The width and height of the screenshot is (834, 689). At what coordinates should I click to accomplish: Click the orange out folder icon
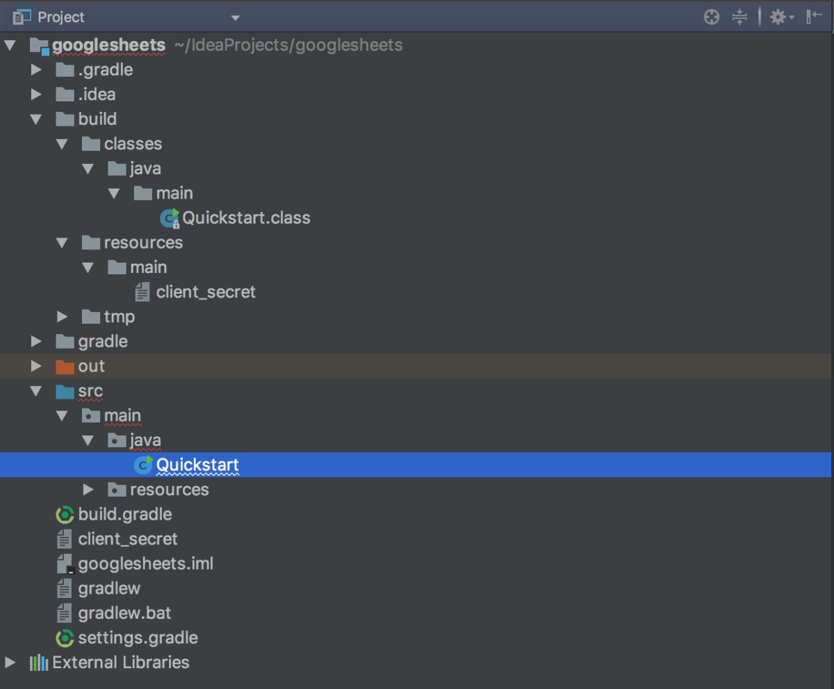click(x=65, y=366)
